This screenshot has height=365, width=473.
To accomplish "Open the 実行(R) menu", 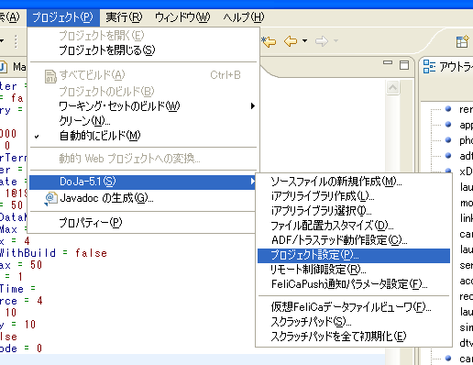I will click(124, 17).
